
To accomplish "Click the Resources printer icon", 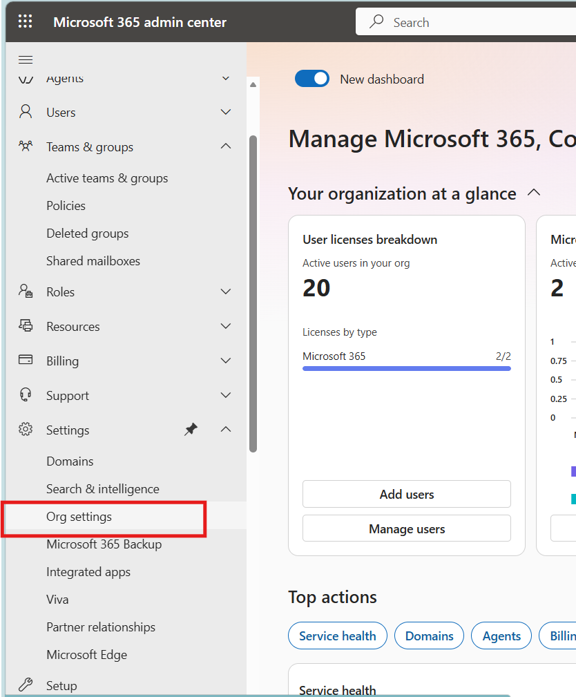I will click(x=26, y=325).
